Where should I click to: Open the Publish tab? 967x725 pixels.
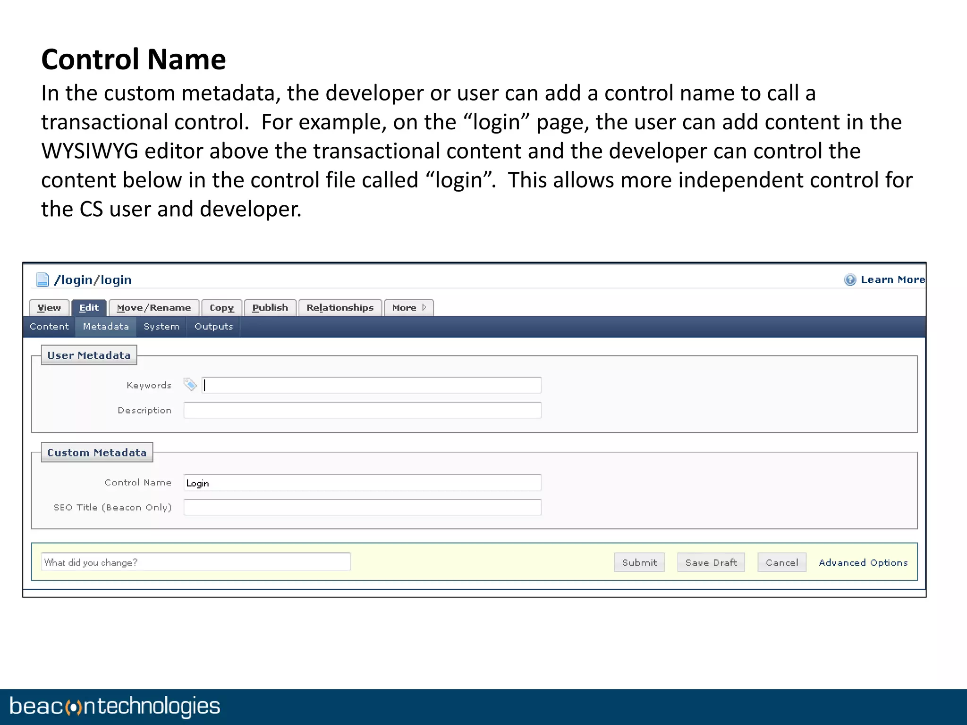point(270,308)
